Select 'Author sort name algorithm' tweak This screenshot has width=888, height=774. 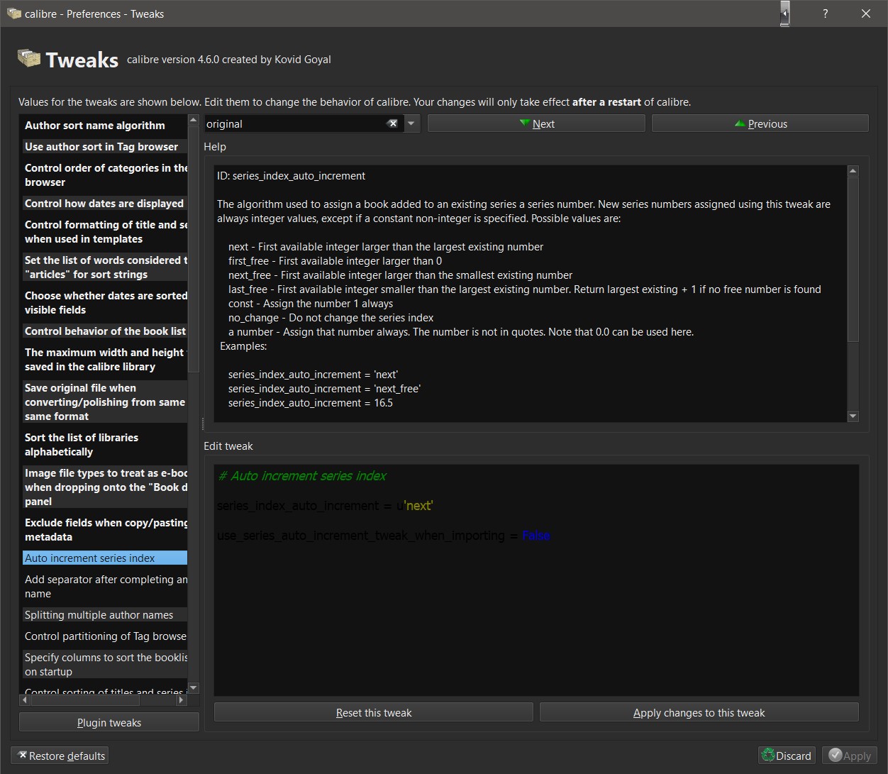tap(105, 126)
